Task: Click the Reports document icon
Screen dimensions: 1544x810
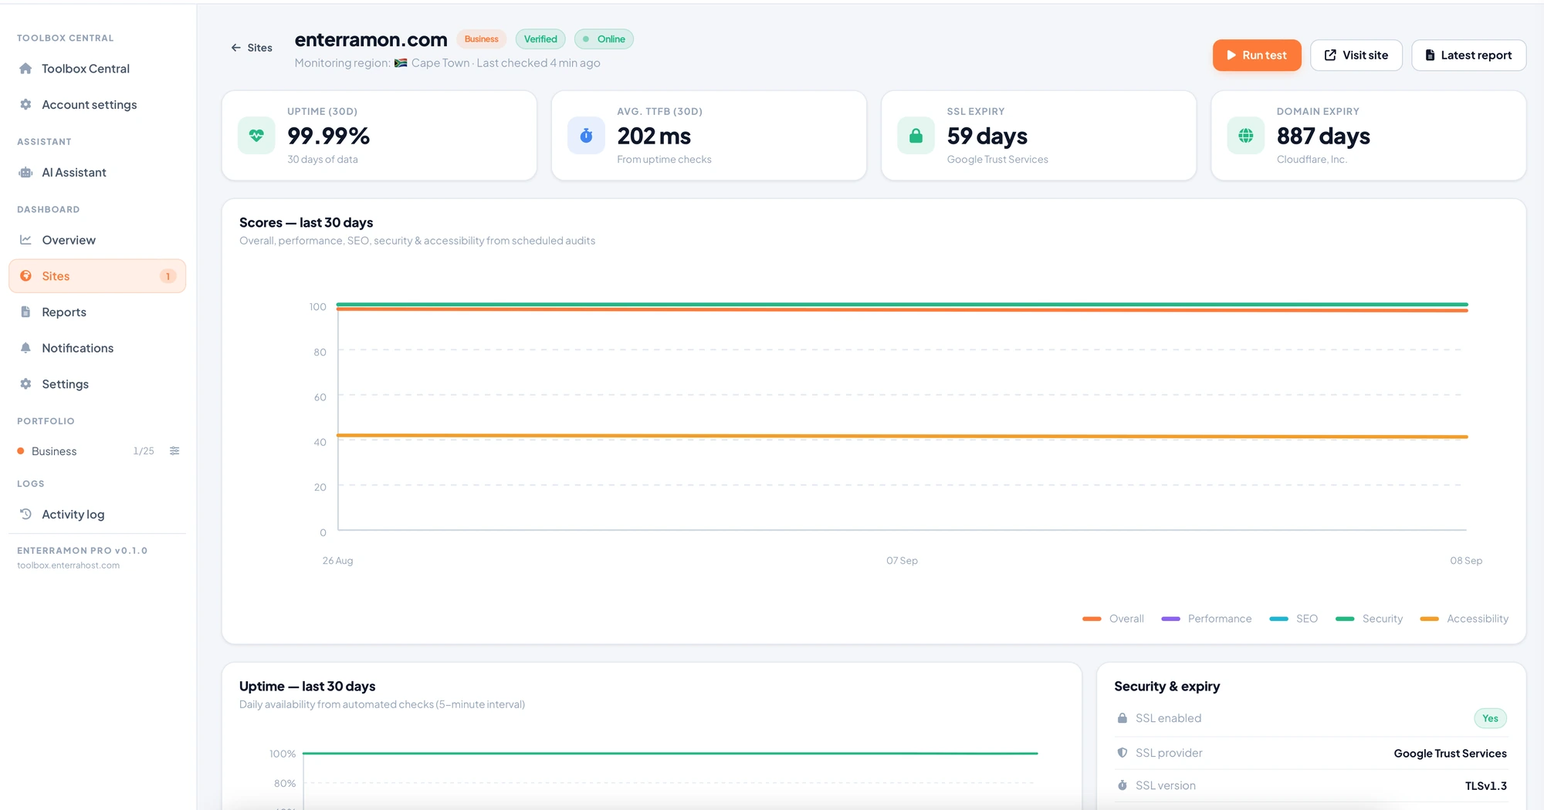Action: pos(25,312)
